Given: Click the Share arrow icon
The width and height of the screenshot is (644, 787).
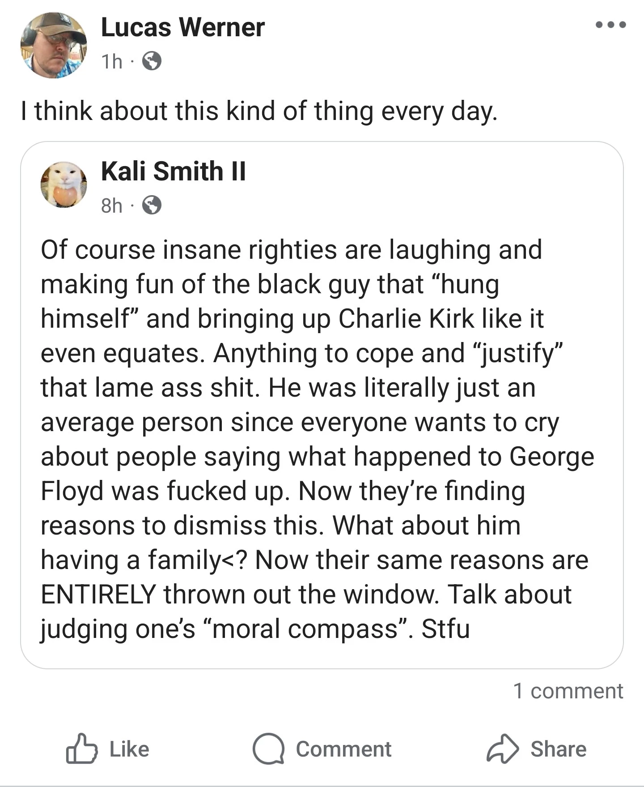Looking at the screenshot, I should click(503, 749).
